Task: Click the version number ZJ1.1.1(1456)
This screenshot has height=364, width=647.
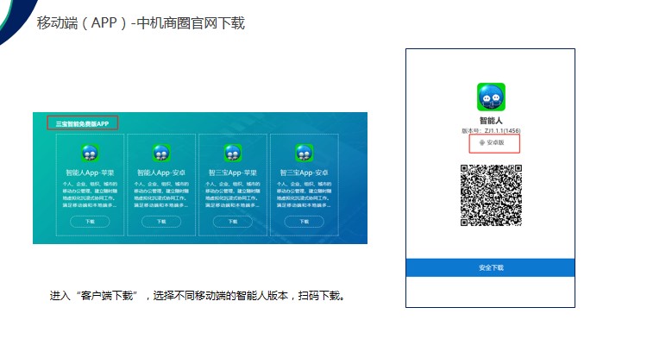Action: [x=503, y=131]
